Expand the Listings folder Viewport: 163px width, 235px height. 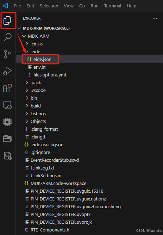pyautogui.click(x=89, y=114)
